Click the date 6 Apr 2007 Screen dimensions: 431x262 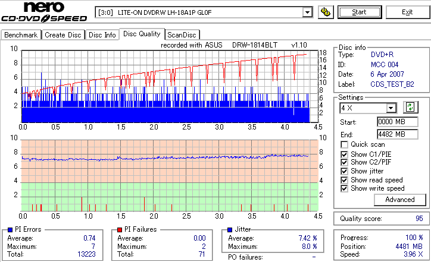click(387, 74)
